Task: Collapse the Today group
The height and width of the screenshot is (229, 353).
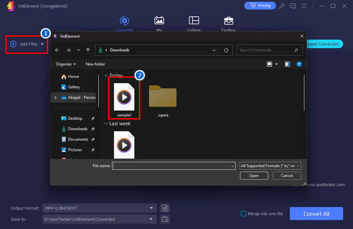Action: [x=106, y=75]
